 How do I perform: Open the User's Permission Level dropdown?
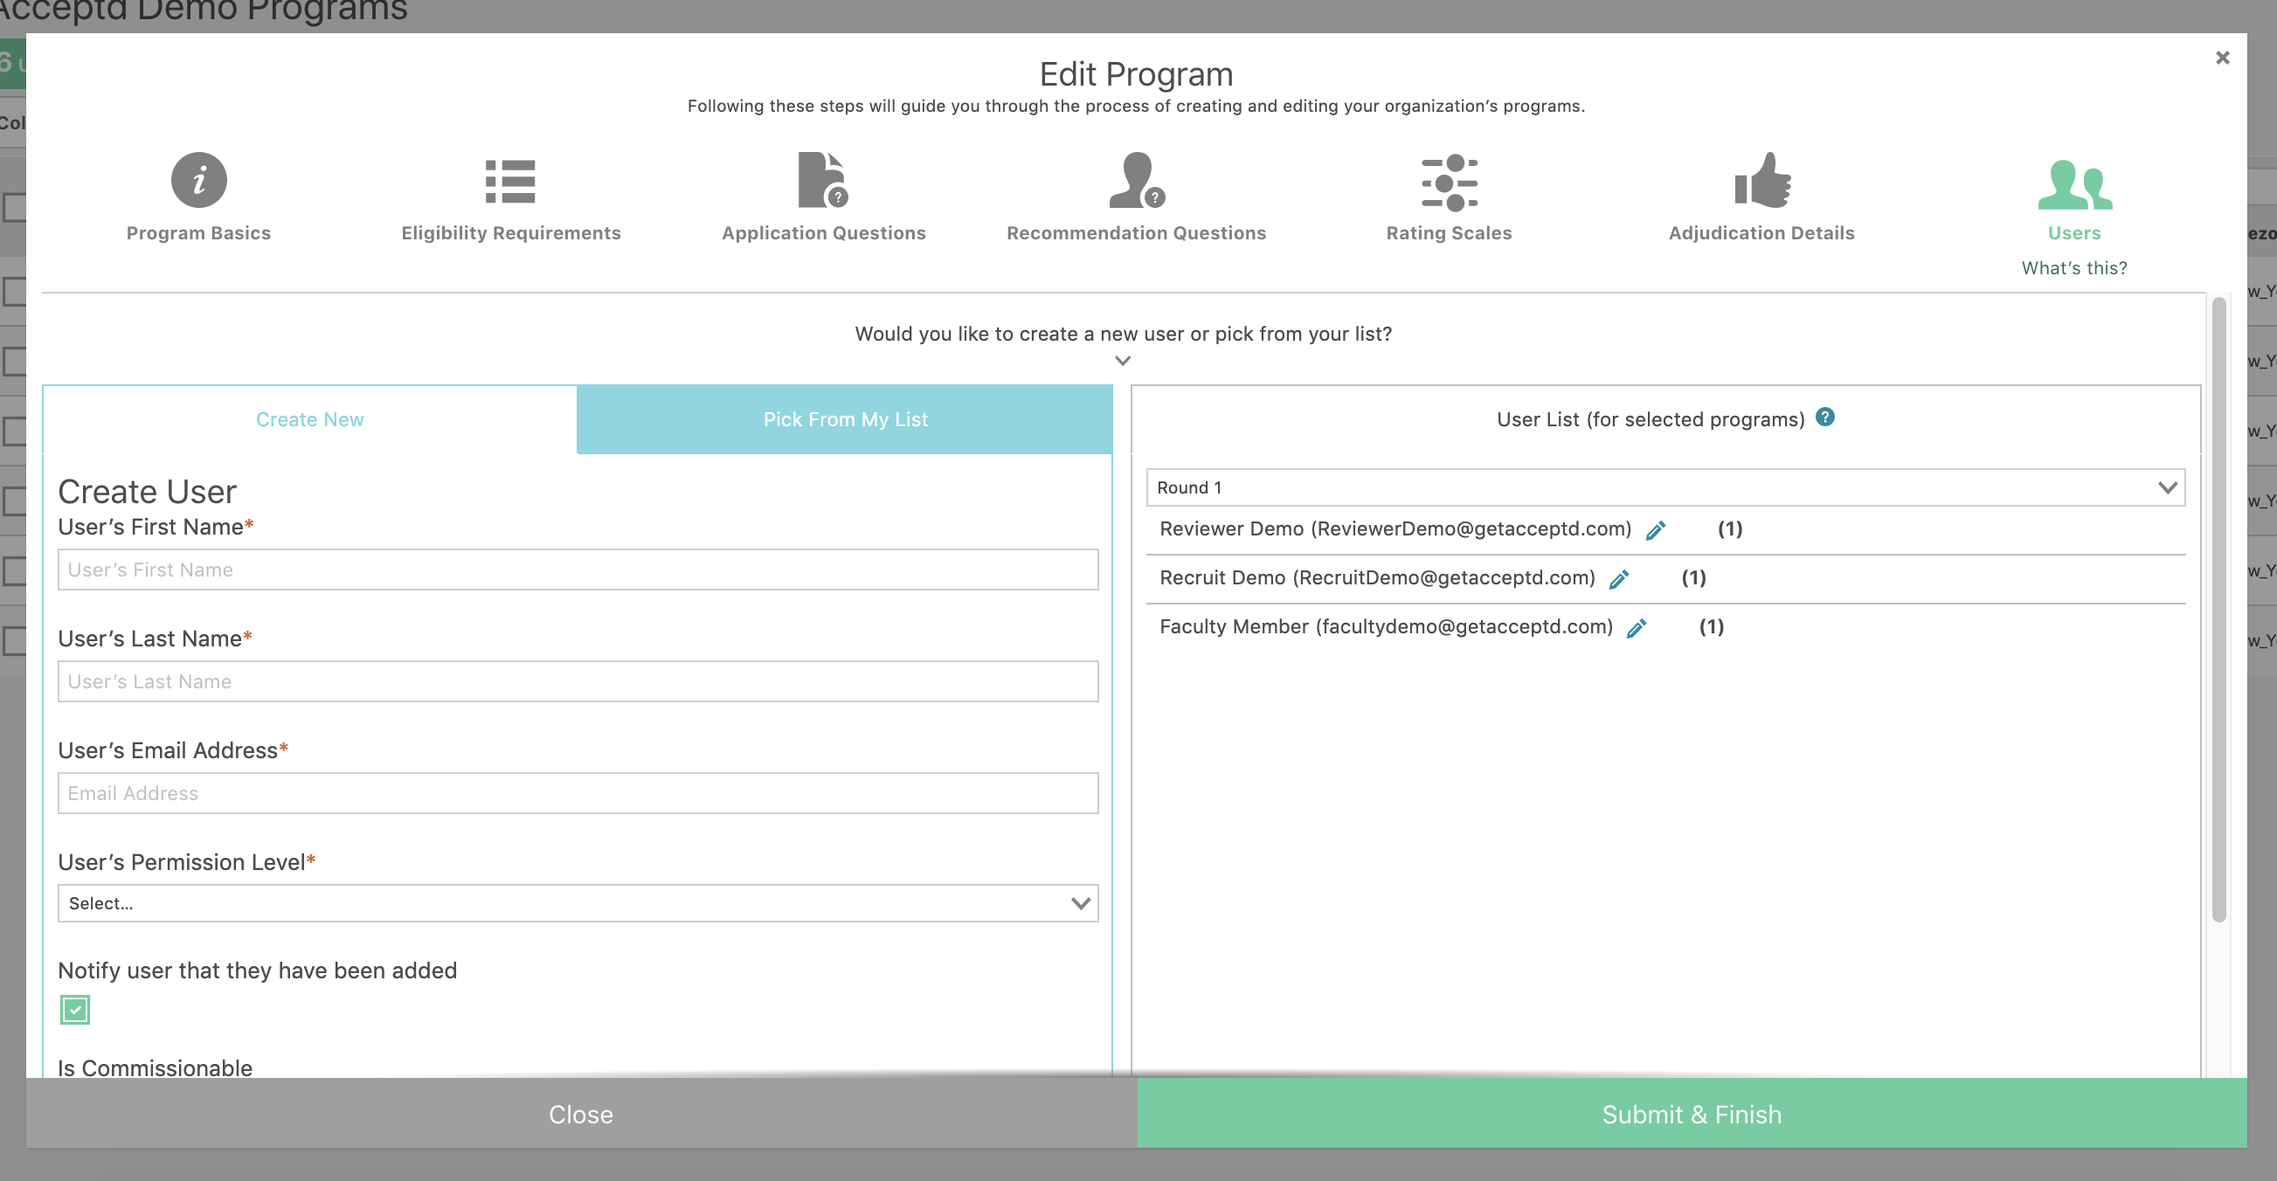pos(578,903)
